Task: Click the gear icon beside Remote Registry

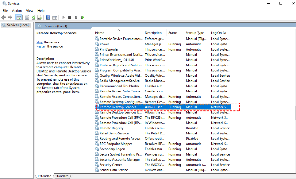Action: [97, 128]
